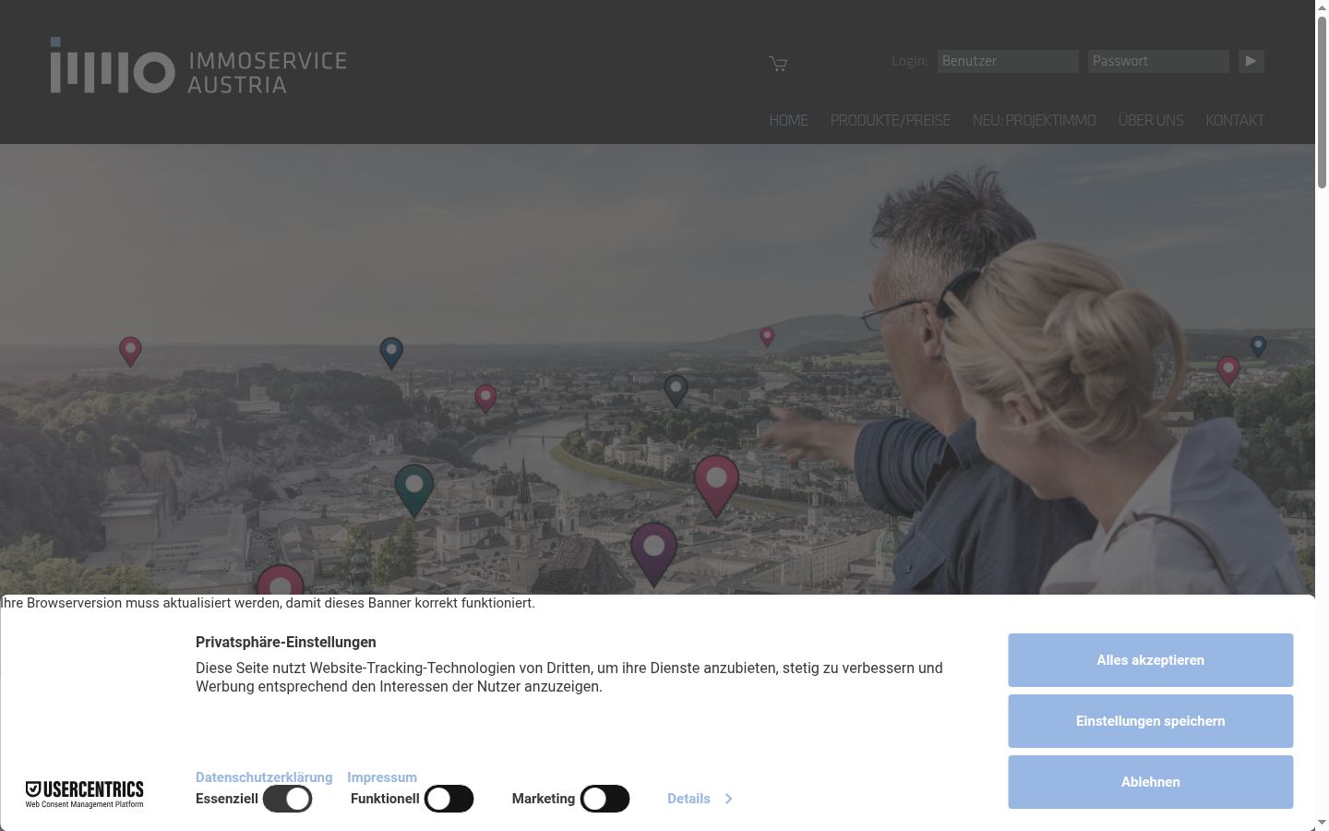Image resolution: width=1329 pixels, height=831 pixels.
Task: Click the Privatsphäre-Einstellungen heading
Action: pos(286,642)
